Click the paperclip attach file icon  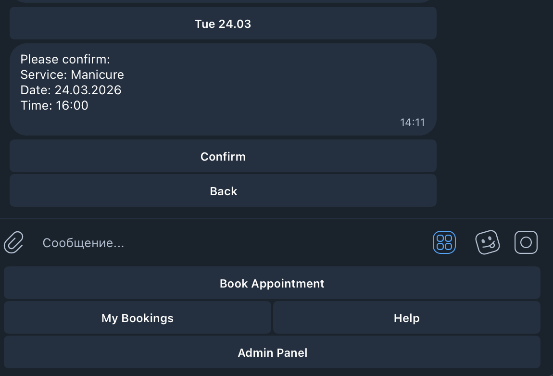pos(14,242)
